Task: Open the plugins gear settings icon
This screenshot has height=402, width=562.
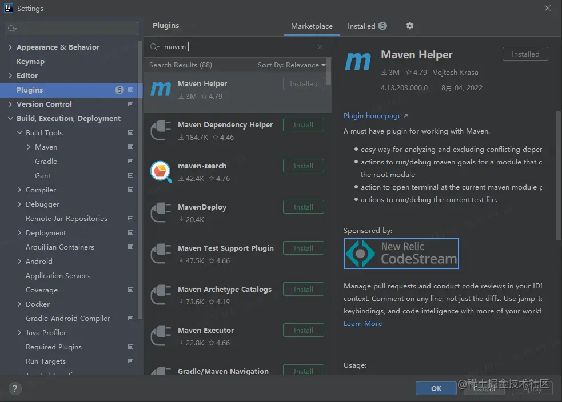Action: pos(410,26)
